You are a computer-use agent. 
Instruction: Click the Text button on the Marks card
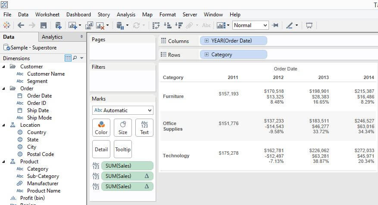[x=144, y=128]
